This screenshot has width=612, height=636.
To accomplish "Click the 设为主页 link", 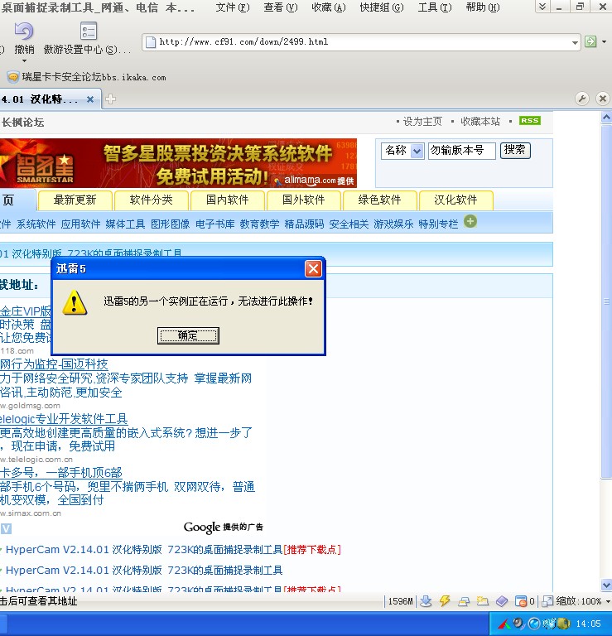I will [422, 121].
